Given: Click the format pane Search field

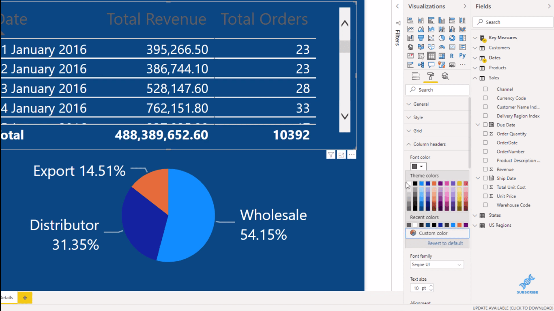Looking at the screenshot, I should pos(437,90).
